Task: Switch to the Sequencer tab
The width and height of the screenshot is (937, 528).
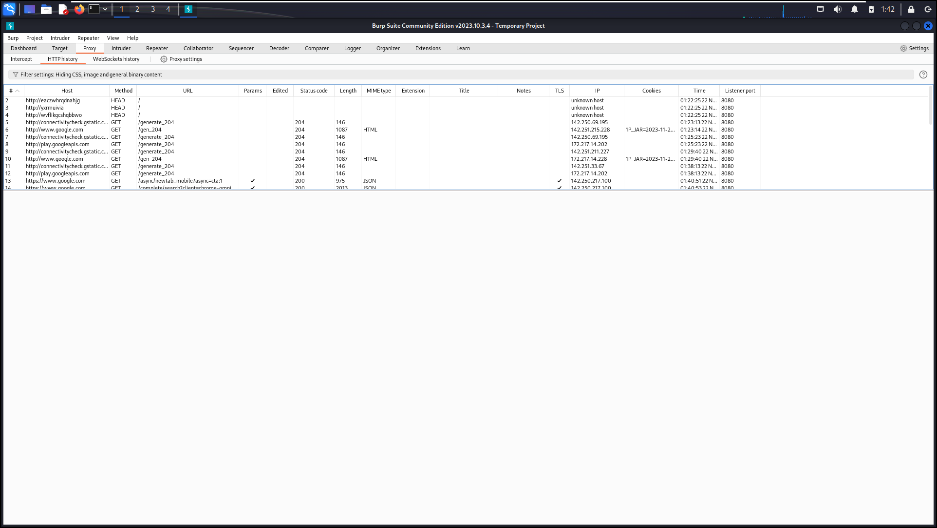Action: point(241,48)
